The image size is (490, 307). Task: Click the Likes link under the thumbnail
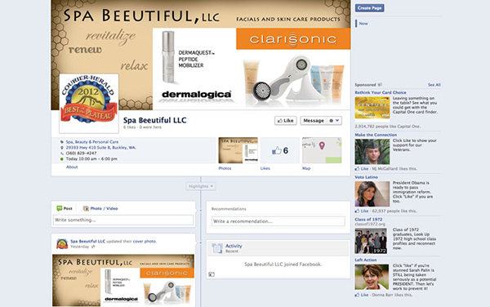[265, 168]
